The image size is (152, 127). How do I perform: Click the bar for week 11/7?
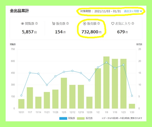[x=30, y=98]
